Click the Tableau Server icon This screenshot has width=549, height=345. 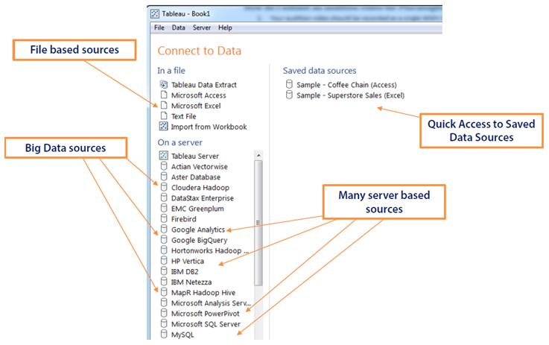coord(164,155)
